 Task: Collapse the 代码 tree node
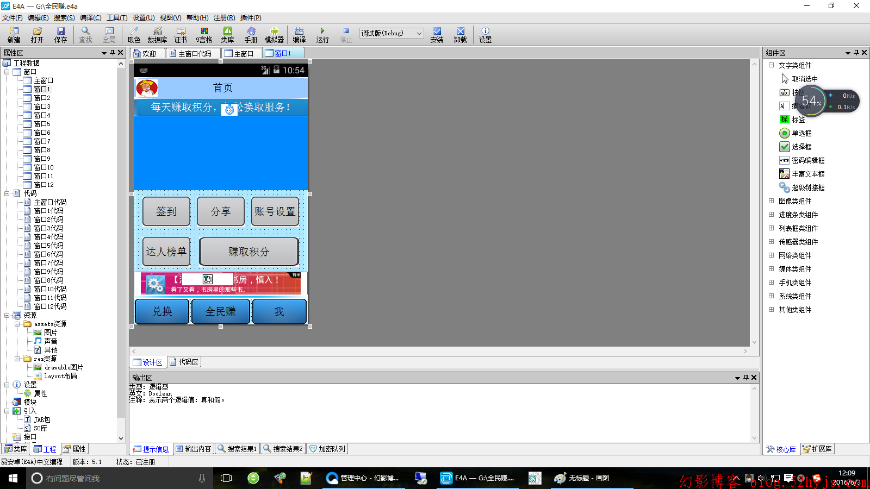point(7,193)
